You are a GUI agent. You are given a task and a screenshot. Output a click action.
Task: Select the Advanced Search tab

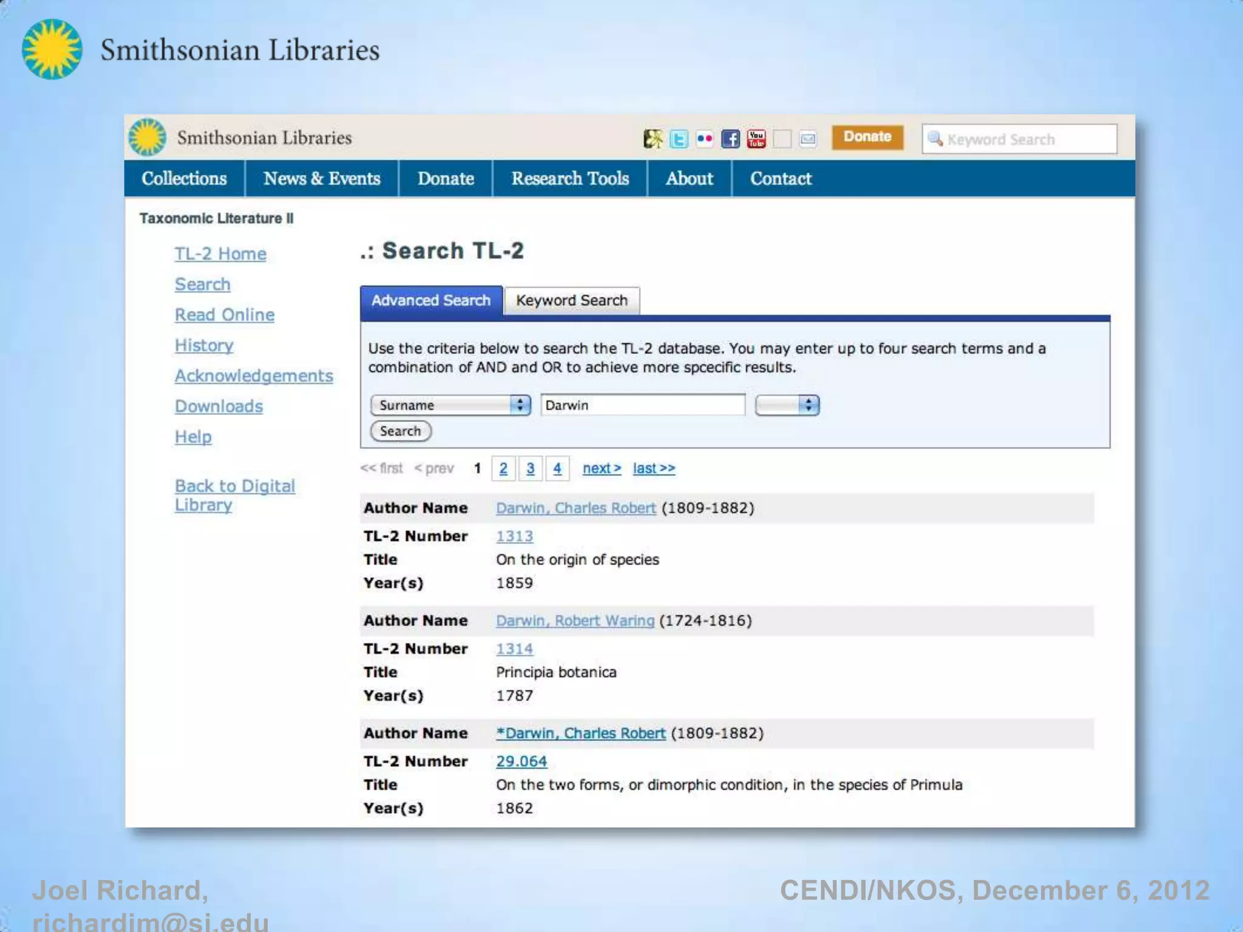pyautogui.click(x=431, y=300)
